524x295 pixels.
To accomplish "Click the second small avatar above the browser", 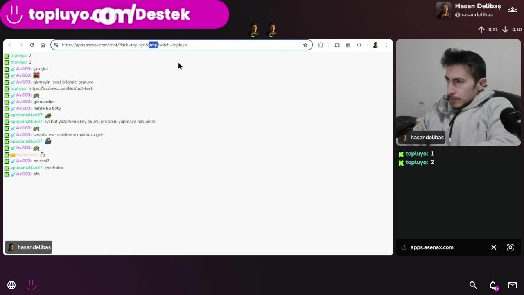I will 272,30.
